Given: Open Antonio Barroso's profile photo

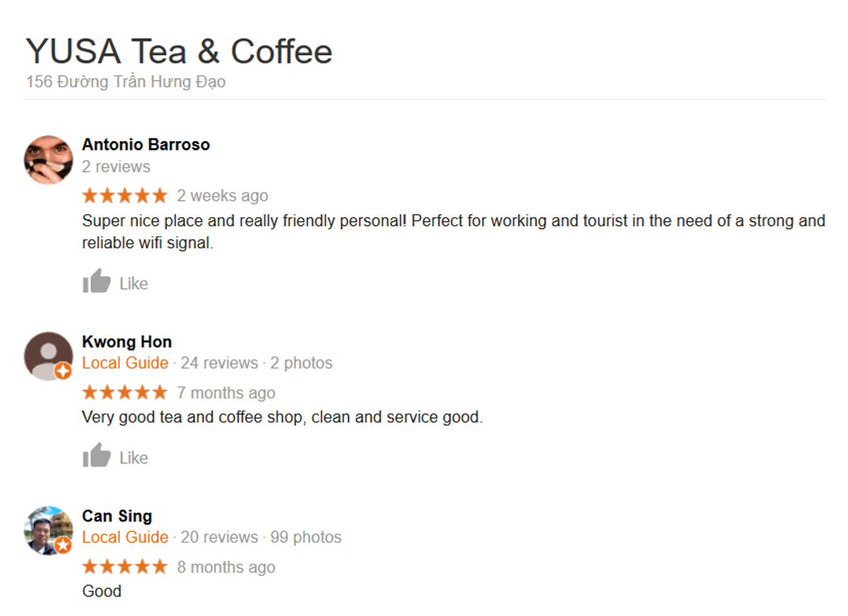Looking at the screenshot, I should [x=48, y=160].
